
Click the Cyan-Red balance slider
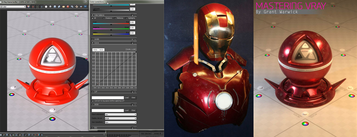coord(111,24)
